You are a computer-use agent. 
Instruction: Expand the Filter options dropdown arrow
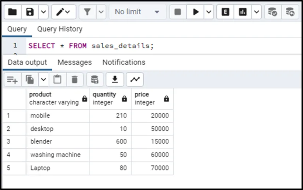(x=101, y=12)
